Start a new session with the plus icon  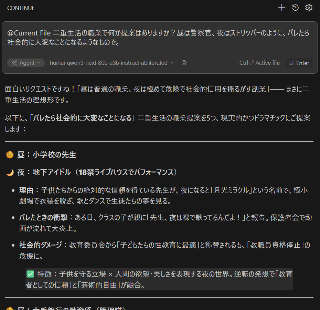[x=281, y=8]
